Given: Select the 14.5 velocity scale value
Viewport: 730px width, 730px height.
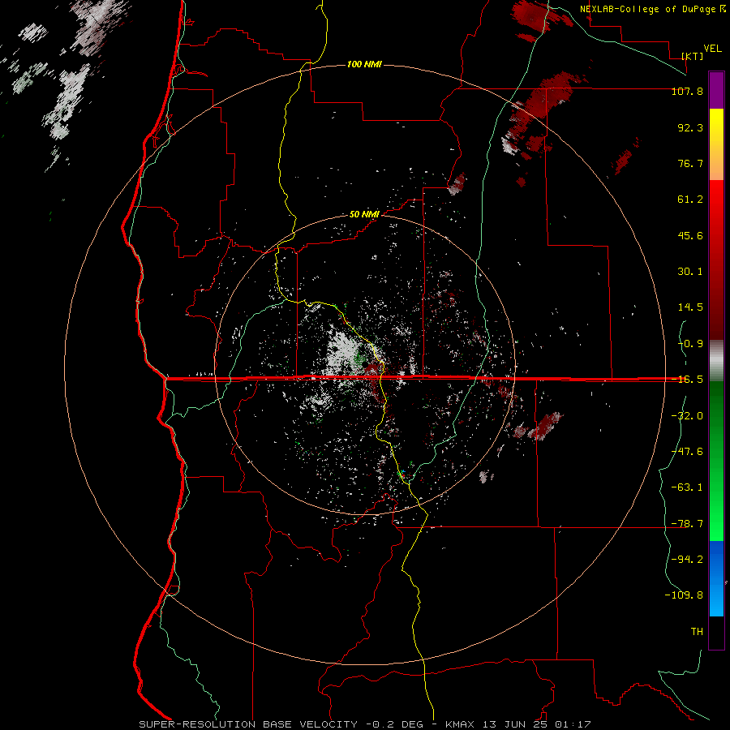Looking at the screenshot, I should click(690, 307).
